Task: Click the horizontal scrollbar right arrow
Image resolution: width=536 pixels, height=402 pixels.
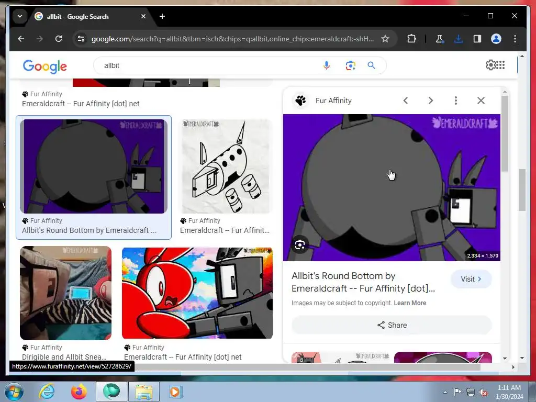Action: [513, 367]
